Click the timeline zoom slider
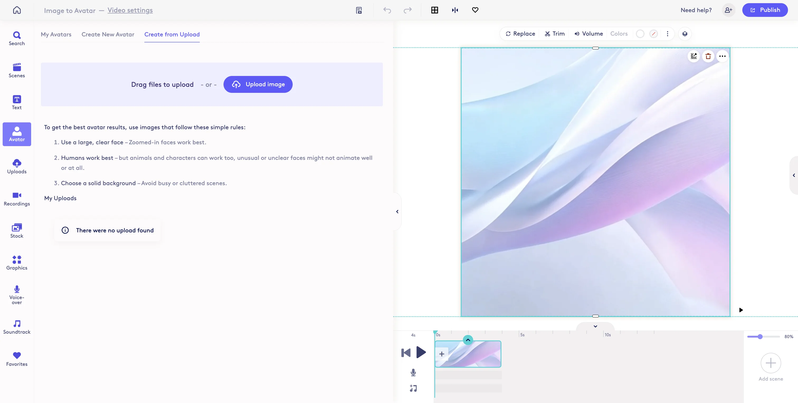This screenshot has width=798, height=403. (x=760, y=337)
